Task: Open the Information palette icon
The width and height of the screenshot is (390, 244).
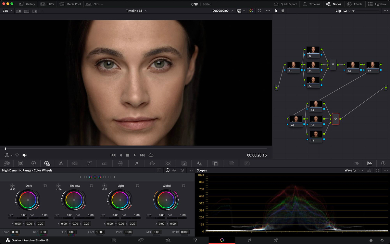Action: coord(383,163)
